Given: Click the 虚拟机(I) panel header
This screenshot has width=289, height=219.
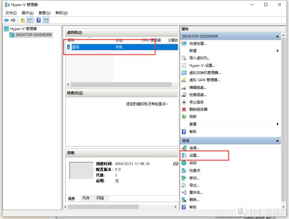Looking at the screenshot, I should point(122,32).
